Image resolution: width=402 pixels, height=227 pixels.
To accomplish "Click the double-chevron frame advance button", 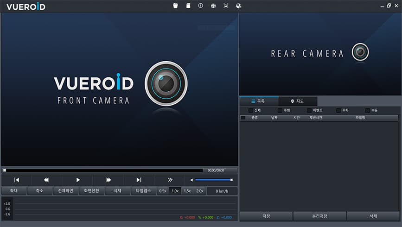I will point(170,180).
